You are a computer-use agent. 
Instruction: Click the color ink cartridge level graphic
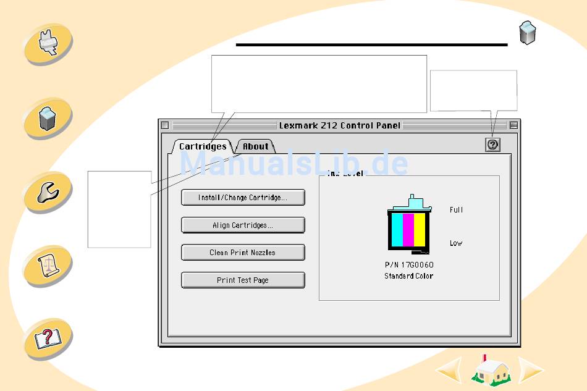click(x=409, y=224)
